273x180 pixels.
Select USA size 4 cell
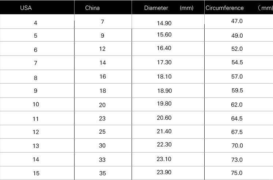[x=35, y=23]
